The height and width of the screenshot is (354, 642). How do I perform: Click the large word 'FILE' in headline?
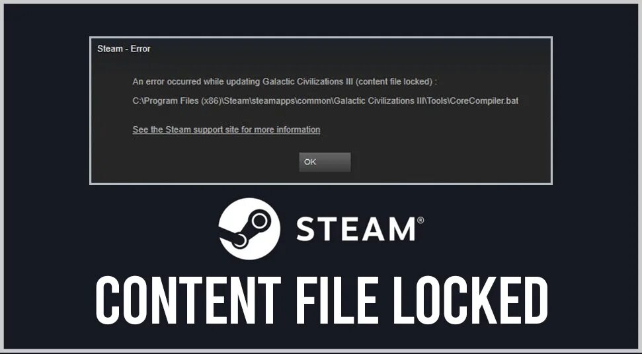point(337,300)
